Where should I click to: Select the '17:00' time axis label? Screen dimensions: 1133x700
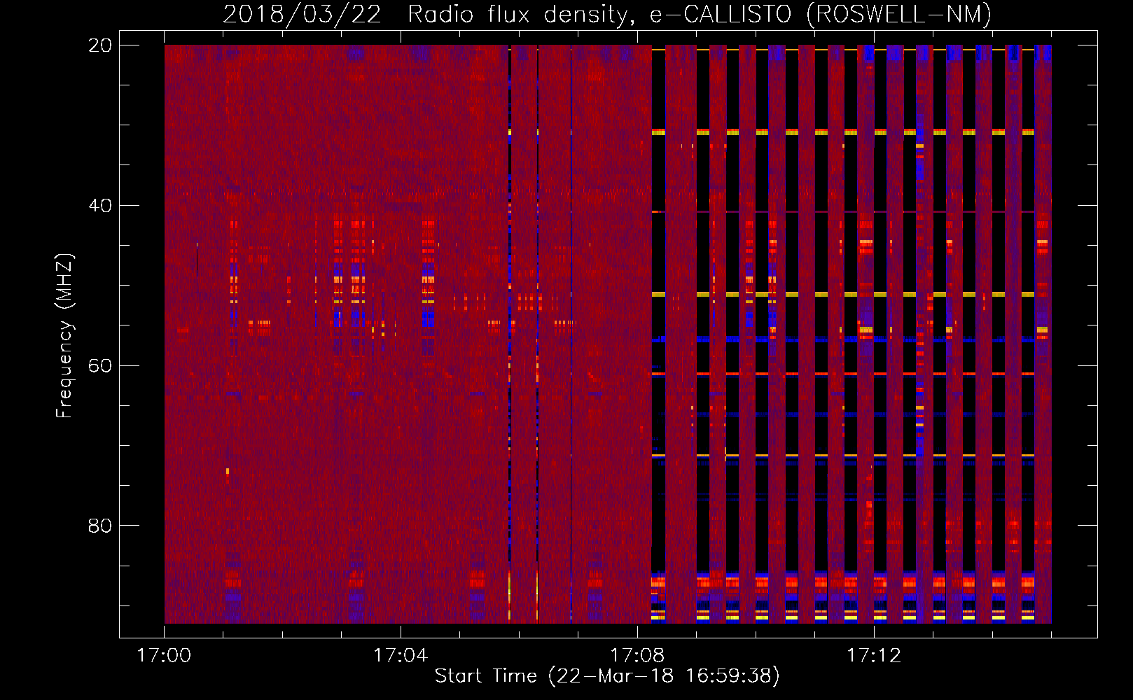164,656
